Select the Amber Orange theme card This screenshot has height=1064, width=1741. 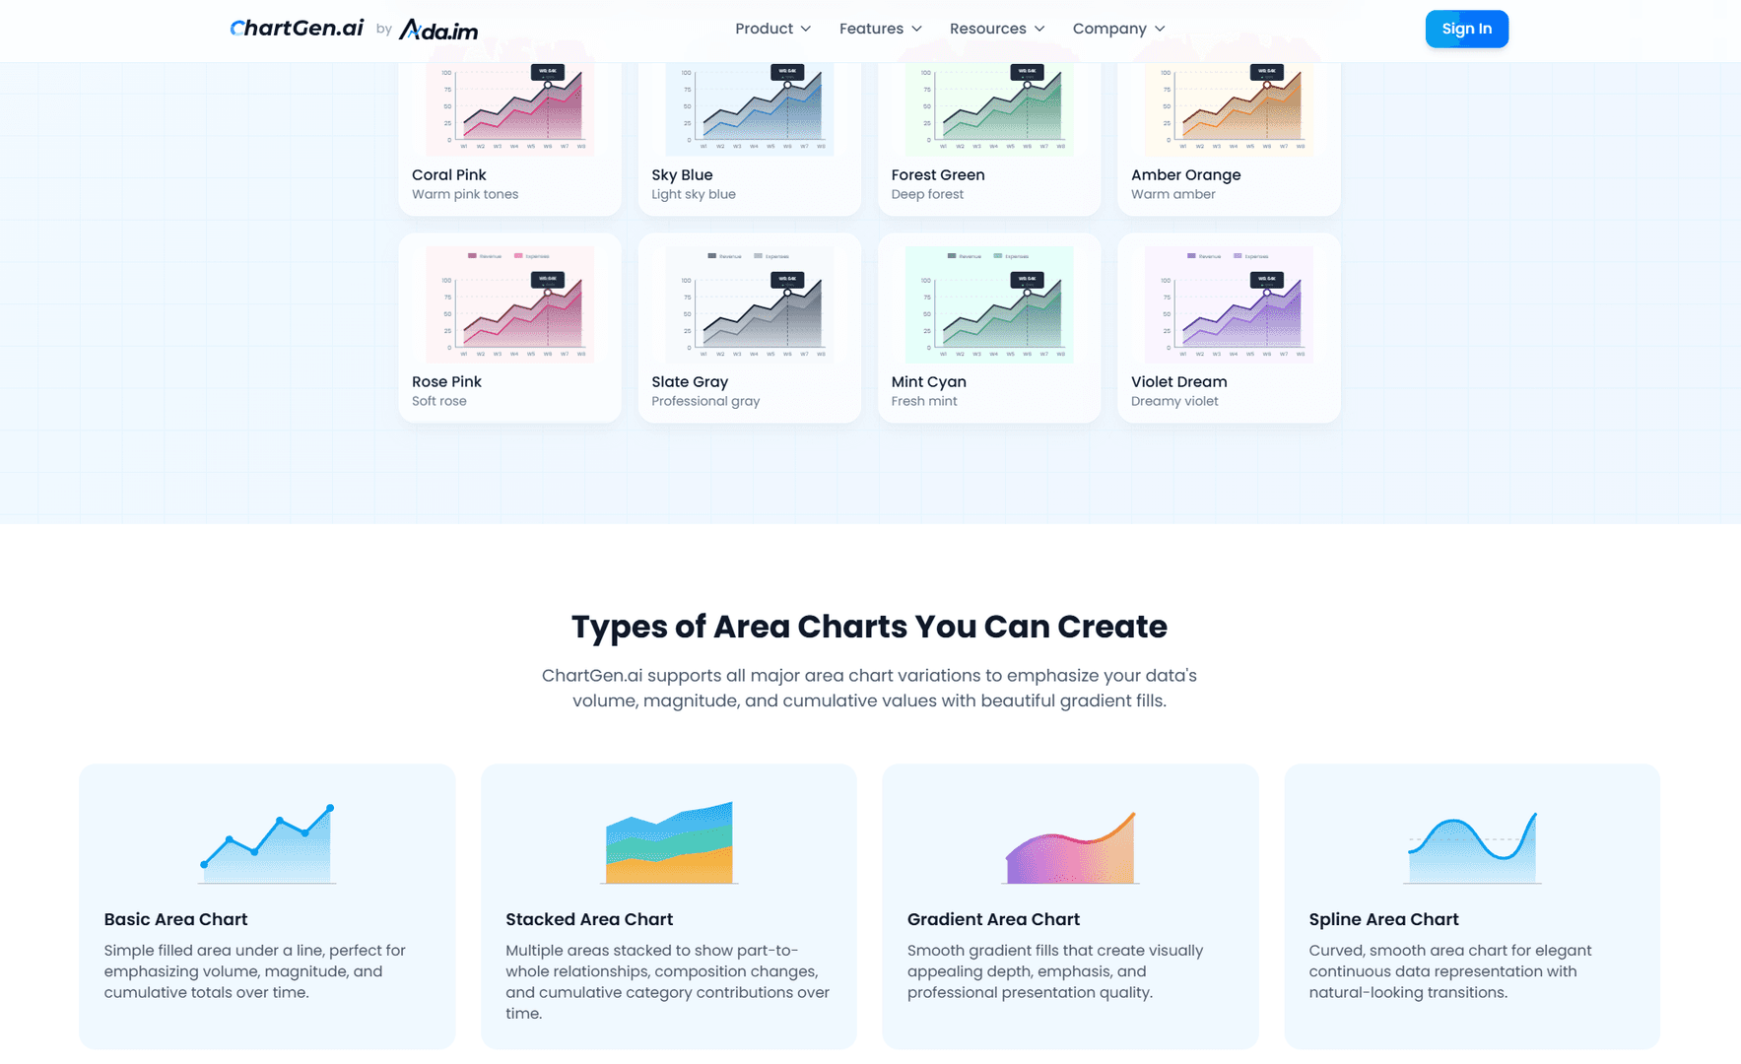coord(1229,109)
